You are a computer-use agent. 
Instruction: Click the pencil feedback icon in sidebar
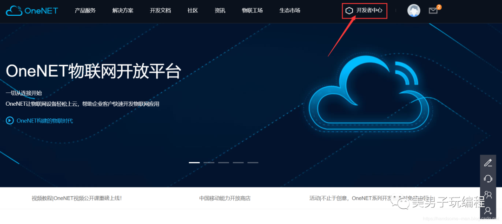tap(488, 163)
